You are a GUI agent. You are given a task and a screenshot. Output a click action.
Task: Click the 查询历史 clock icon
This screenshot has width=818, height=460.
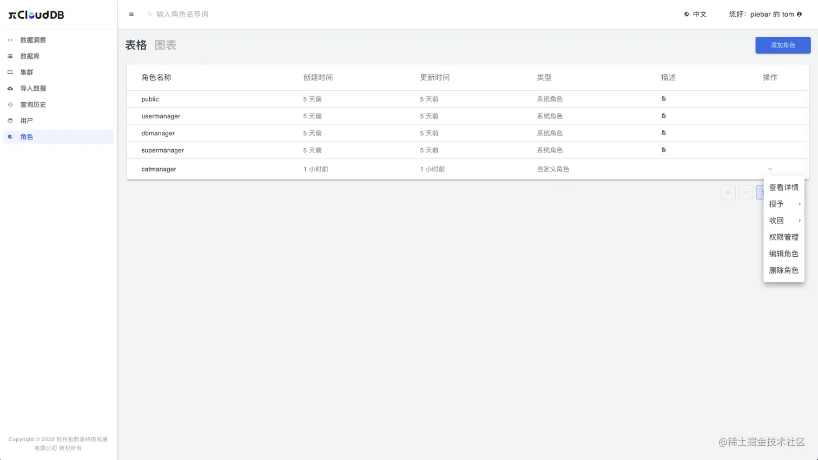click(x=10, y=105)
